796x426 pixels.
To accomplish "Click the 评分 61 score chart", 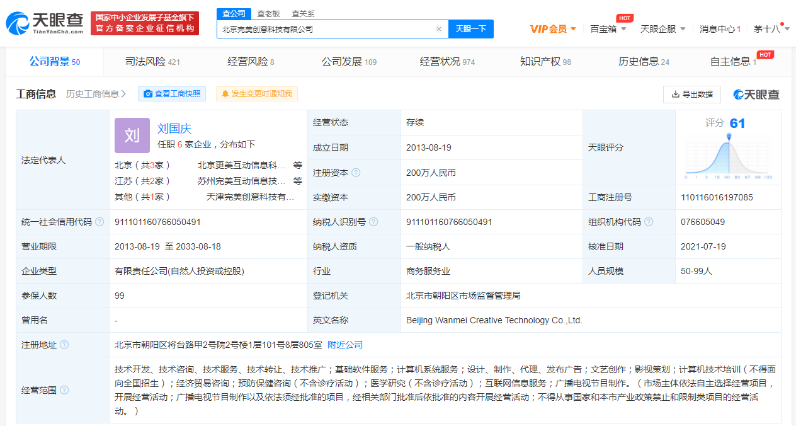I will pyautogui.click(x=728, y=148).
